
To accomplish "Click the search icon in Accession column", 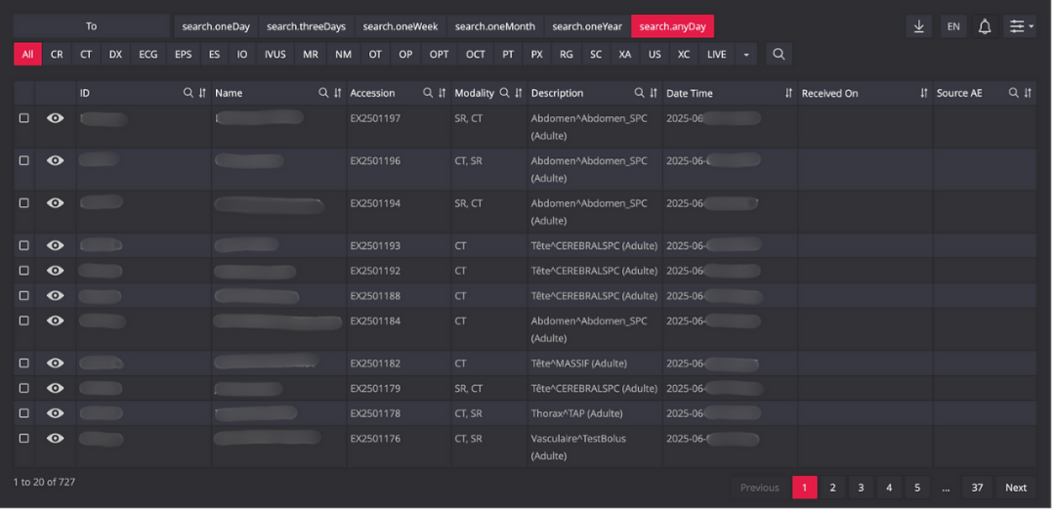I will coord(428,93).
